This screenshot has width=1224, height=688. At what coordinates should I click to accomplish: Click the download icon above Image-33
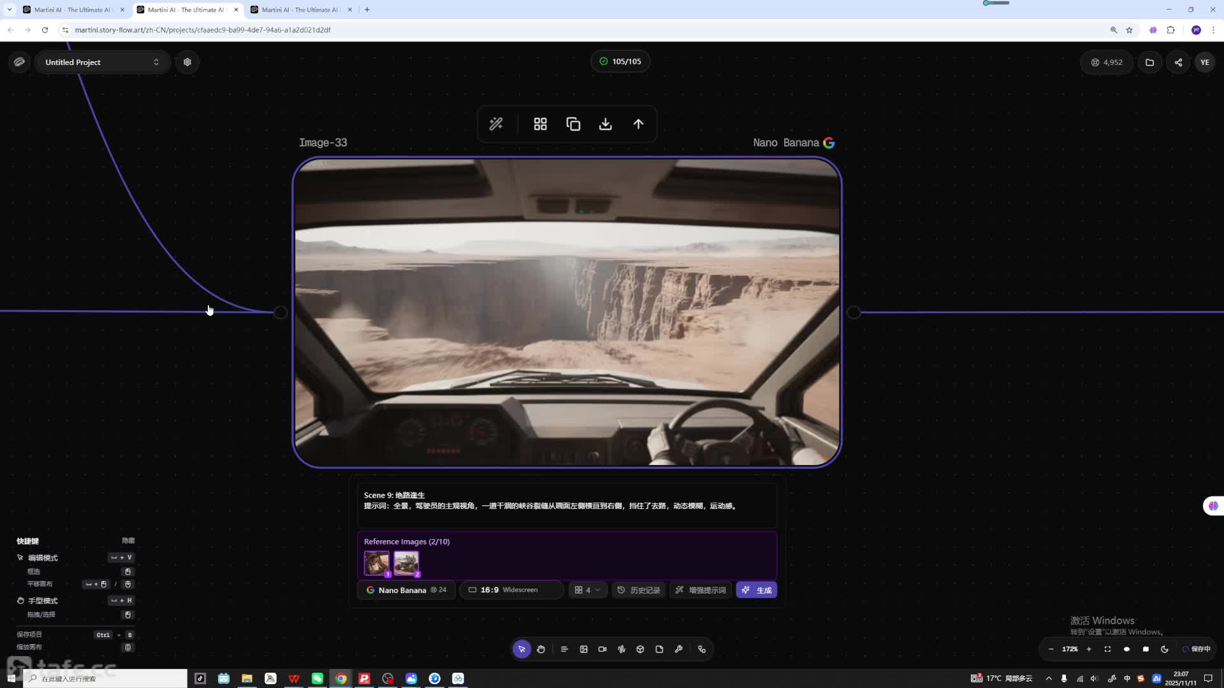tap(606, 124)
